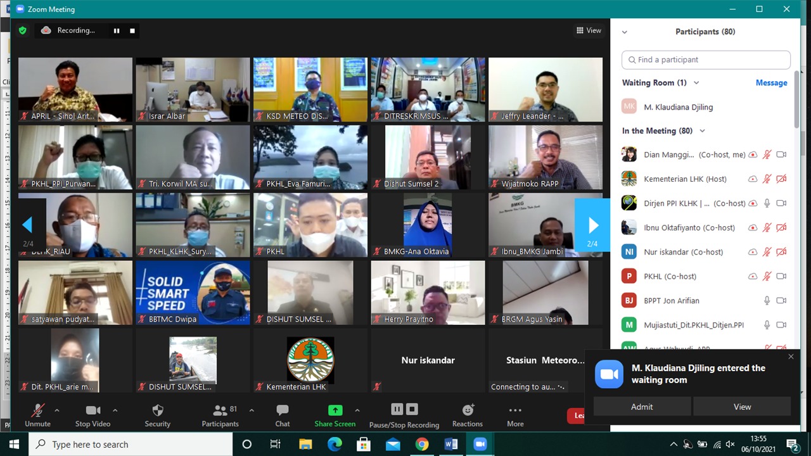Open Zoom from the Windows taskbar

480,444
